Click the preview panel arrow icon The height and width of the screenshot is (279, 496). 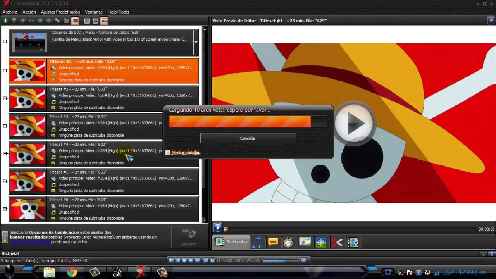click(x=490, y=20)
